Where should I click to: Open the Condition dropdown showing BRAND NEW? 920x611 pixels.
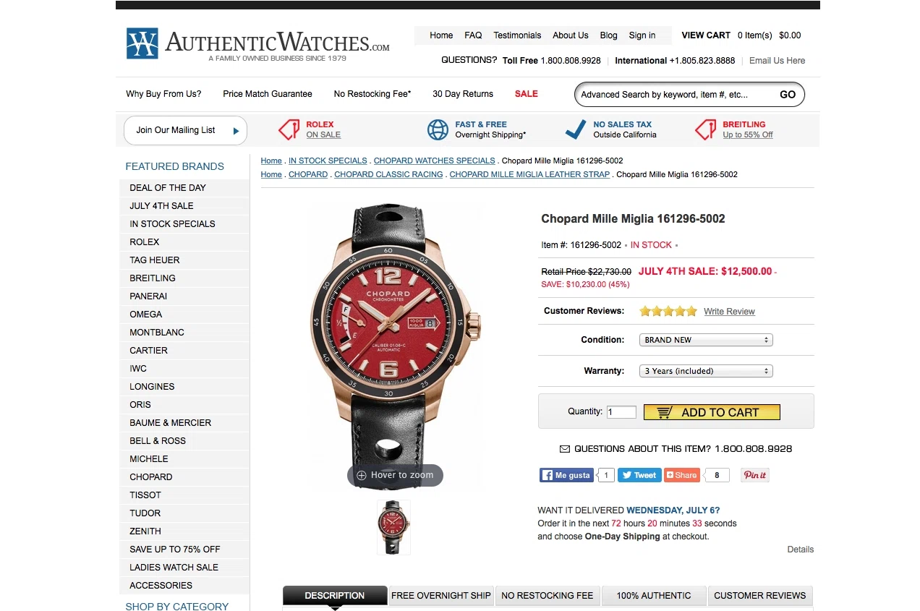point(706,340)
